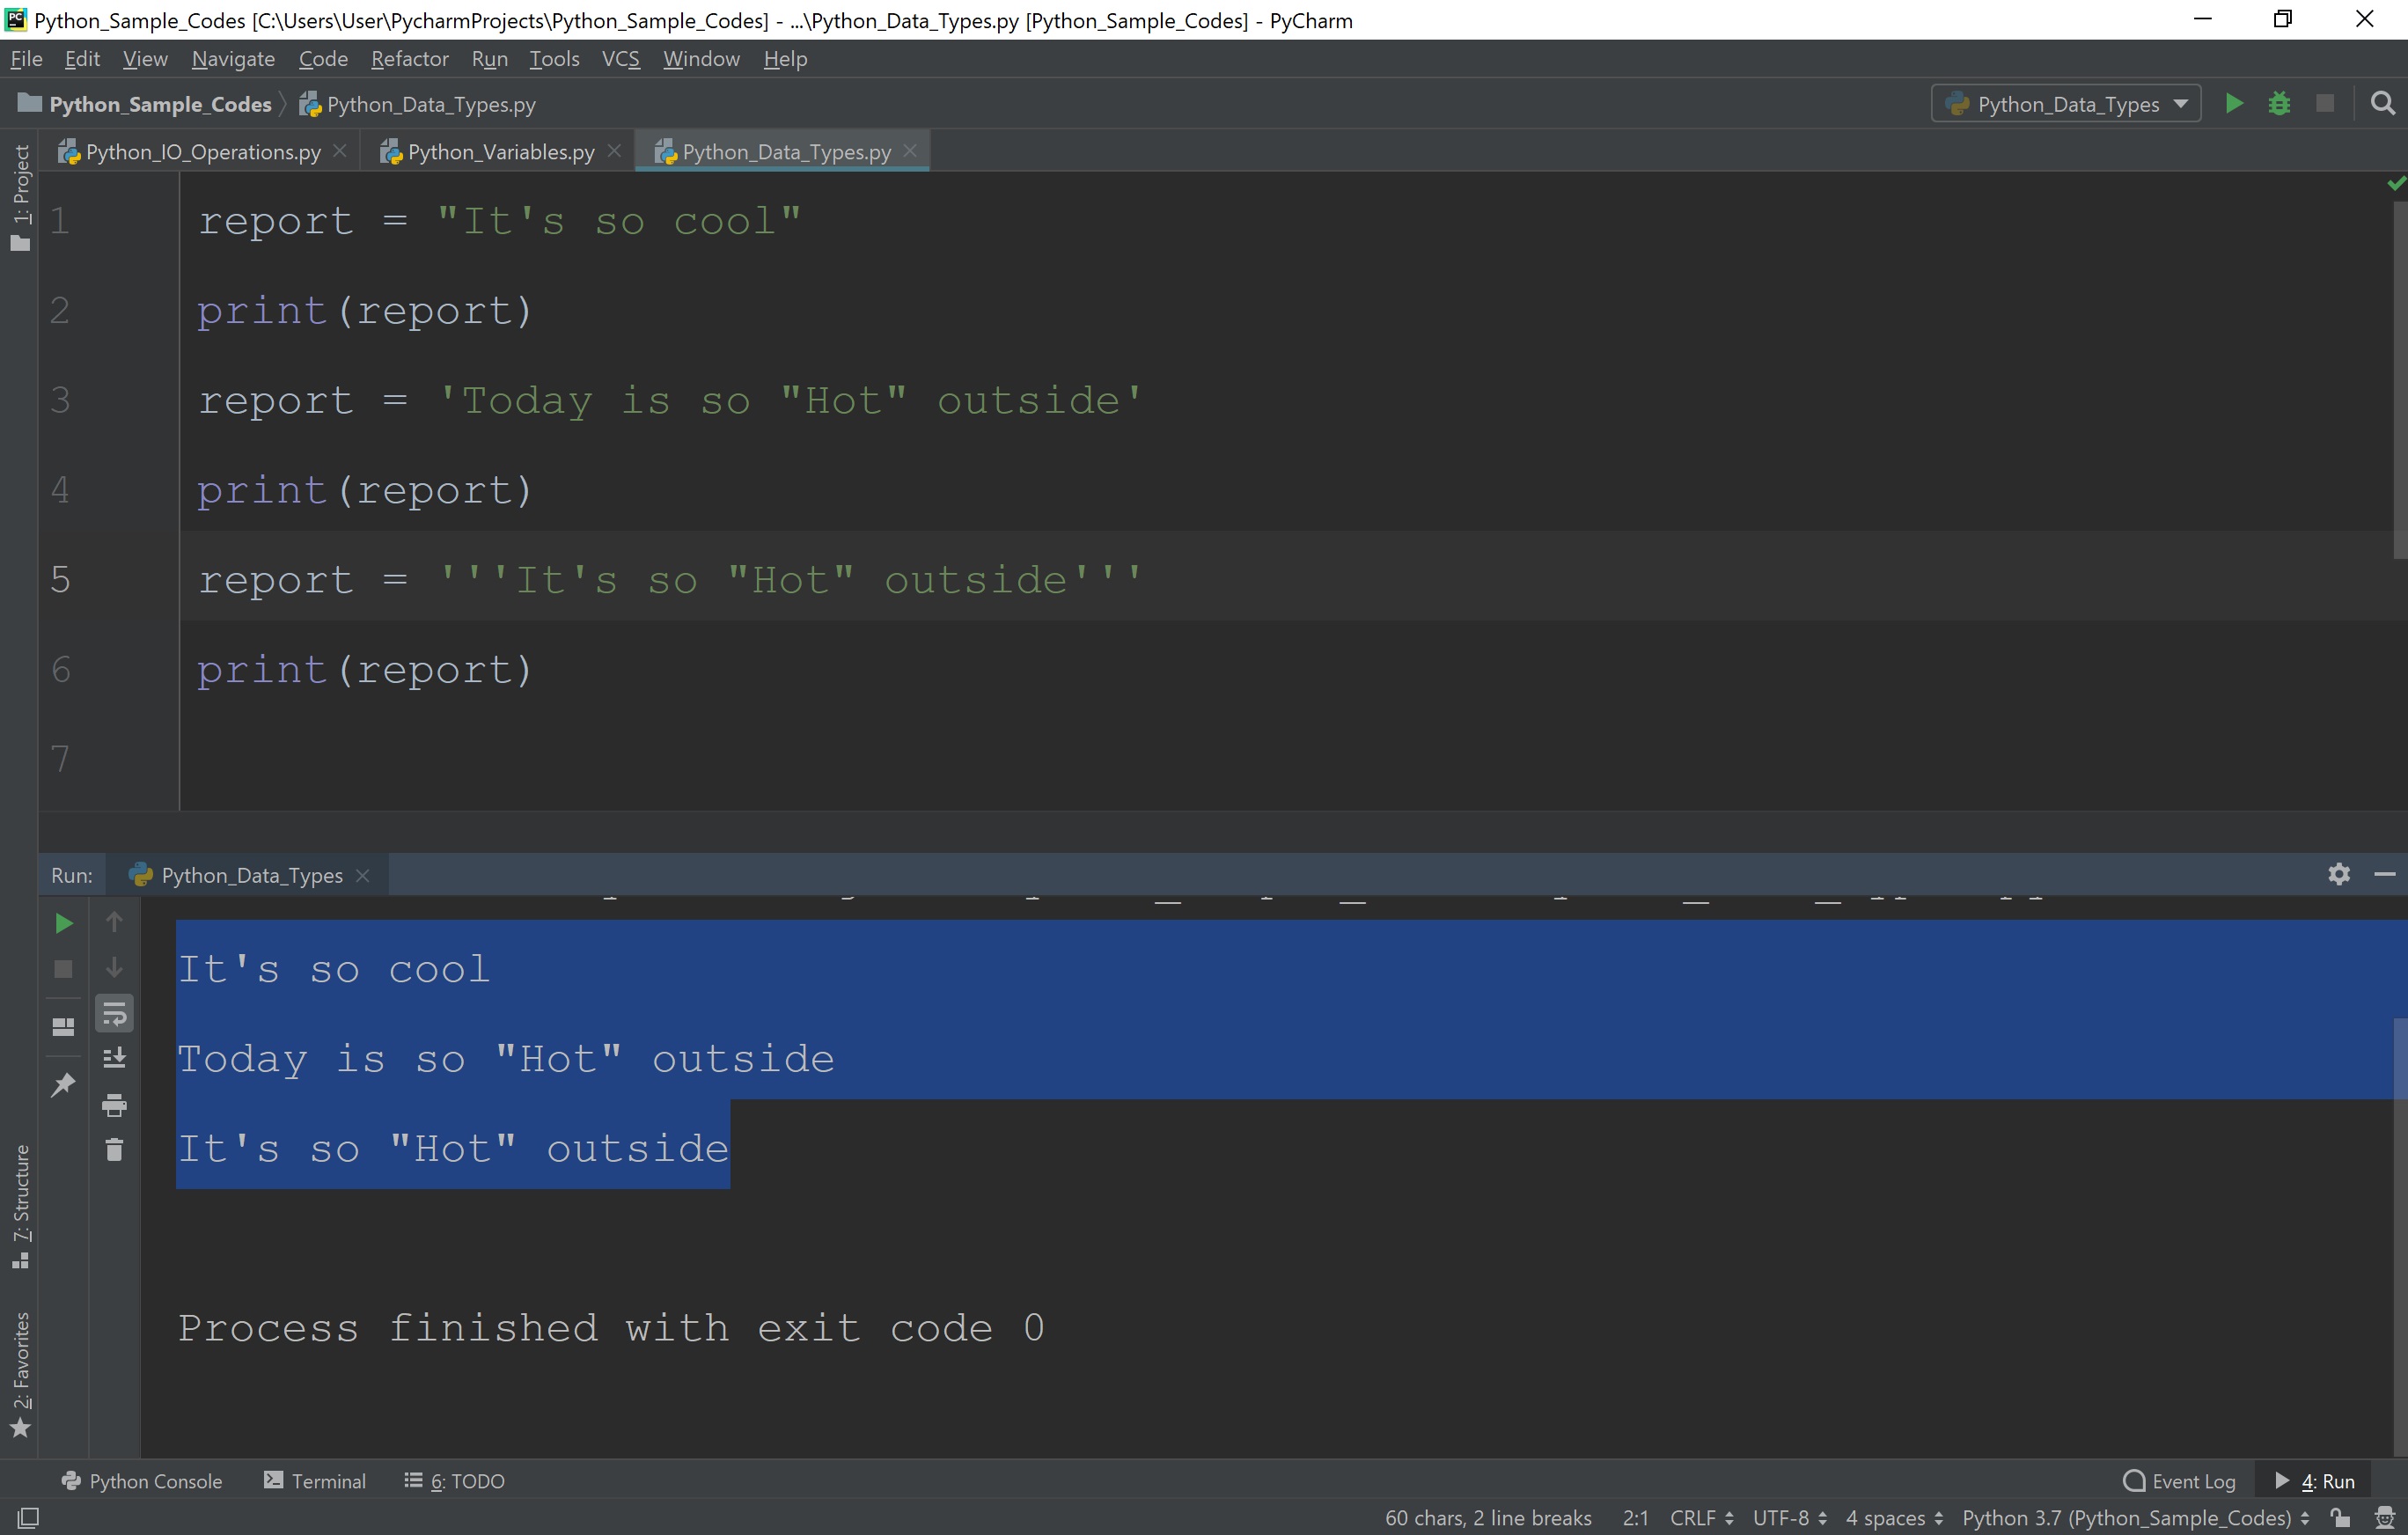
Task: Rerun the program in the Run panel
Action: click(63, 923)
